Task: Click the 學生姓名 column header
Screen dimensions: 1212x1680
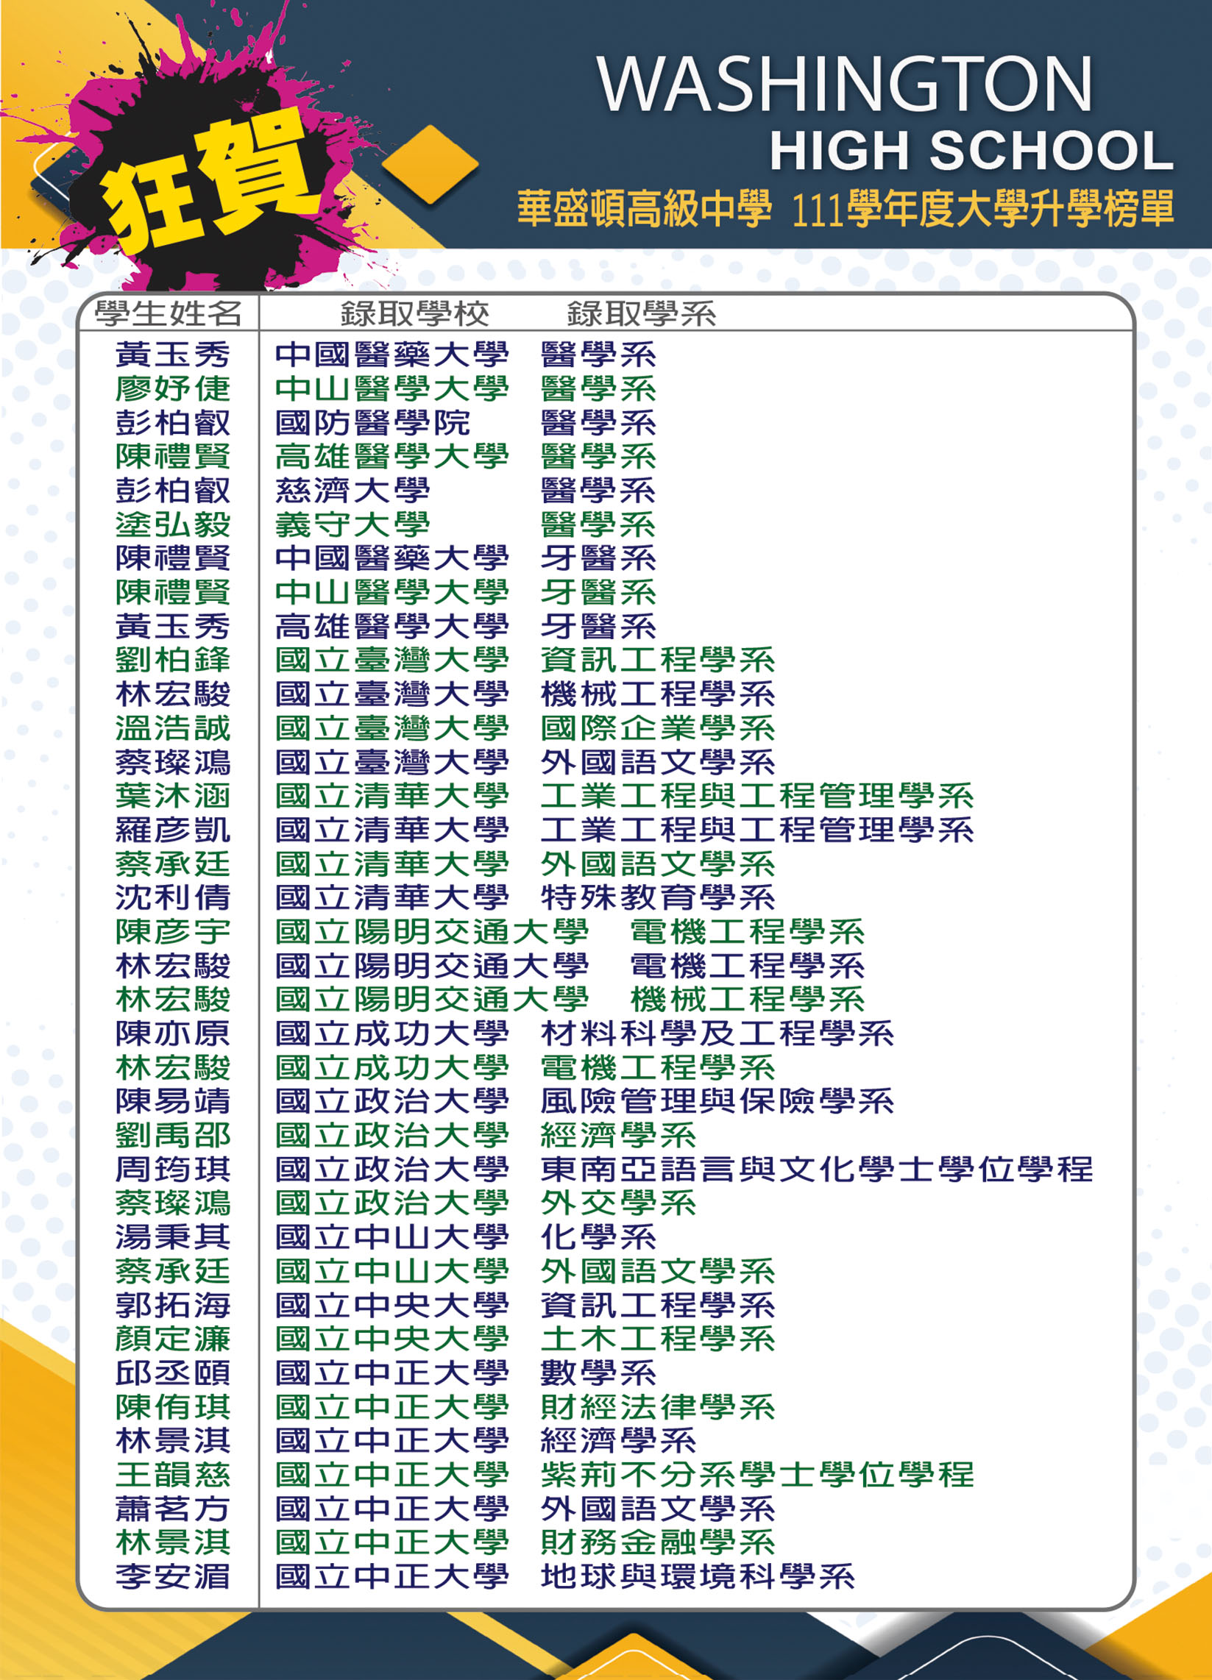Action: pyautogui.click(x=169, y=313)
